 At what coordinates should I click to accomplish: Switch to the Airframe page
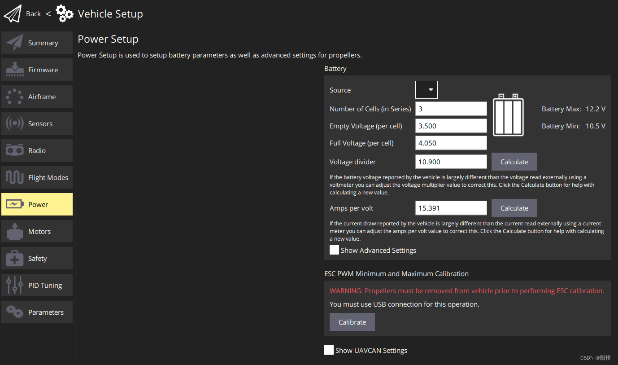37,97
